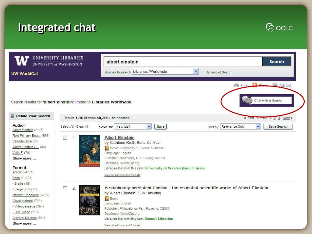Click the Share link

[263, 85]
